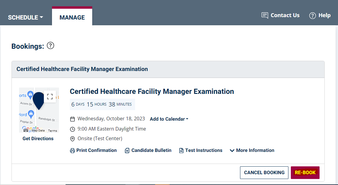Image resolution: width=338 pixels, height=185 pixels.
Task: Click the Candidate Bulletin download icon
Action: pos(127,150)
